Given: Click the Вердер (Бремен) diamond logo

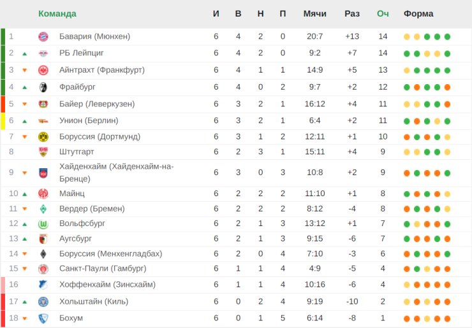Looking at the screenshot, I should point(43,209).
